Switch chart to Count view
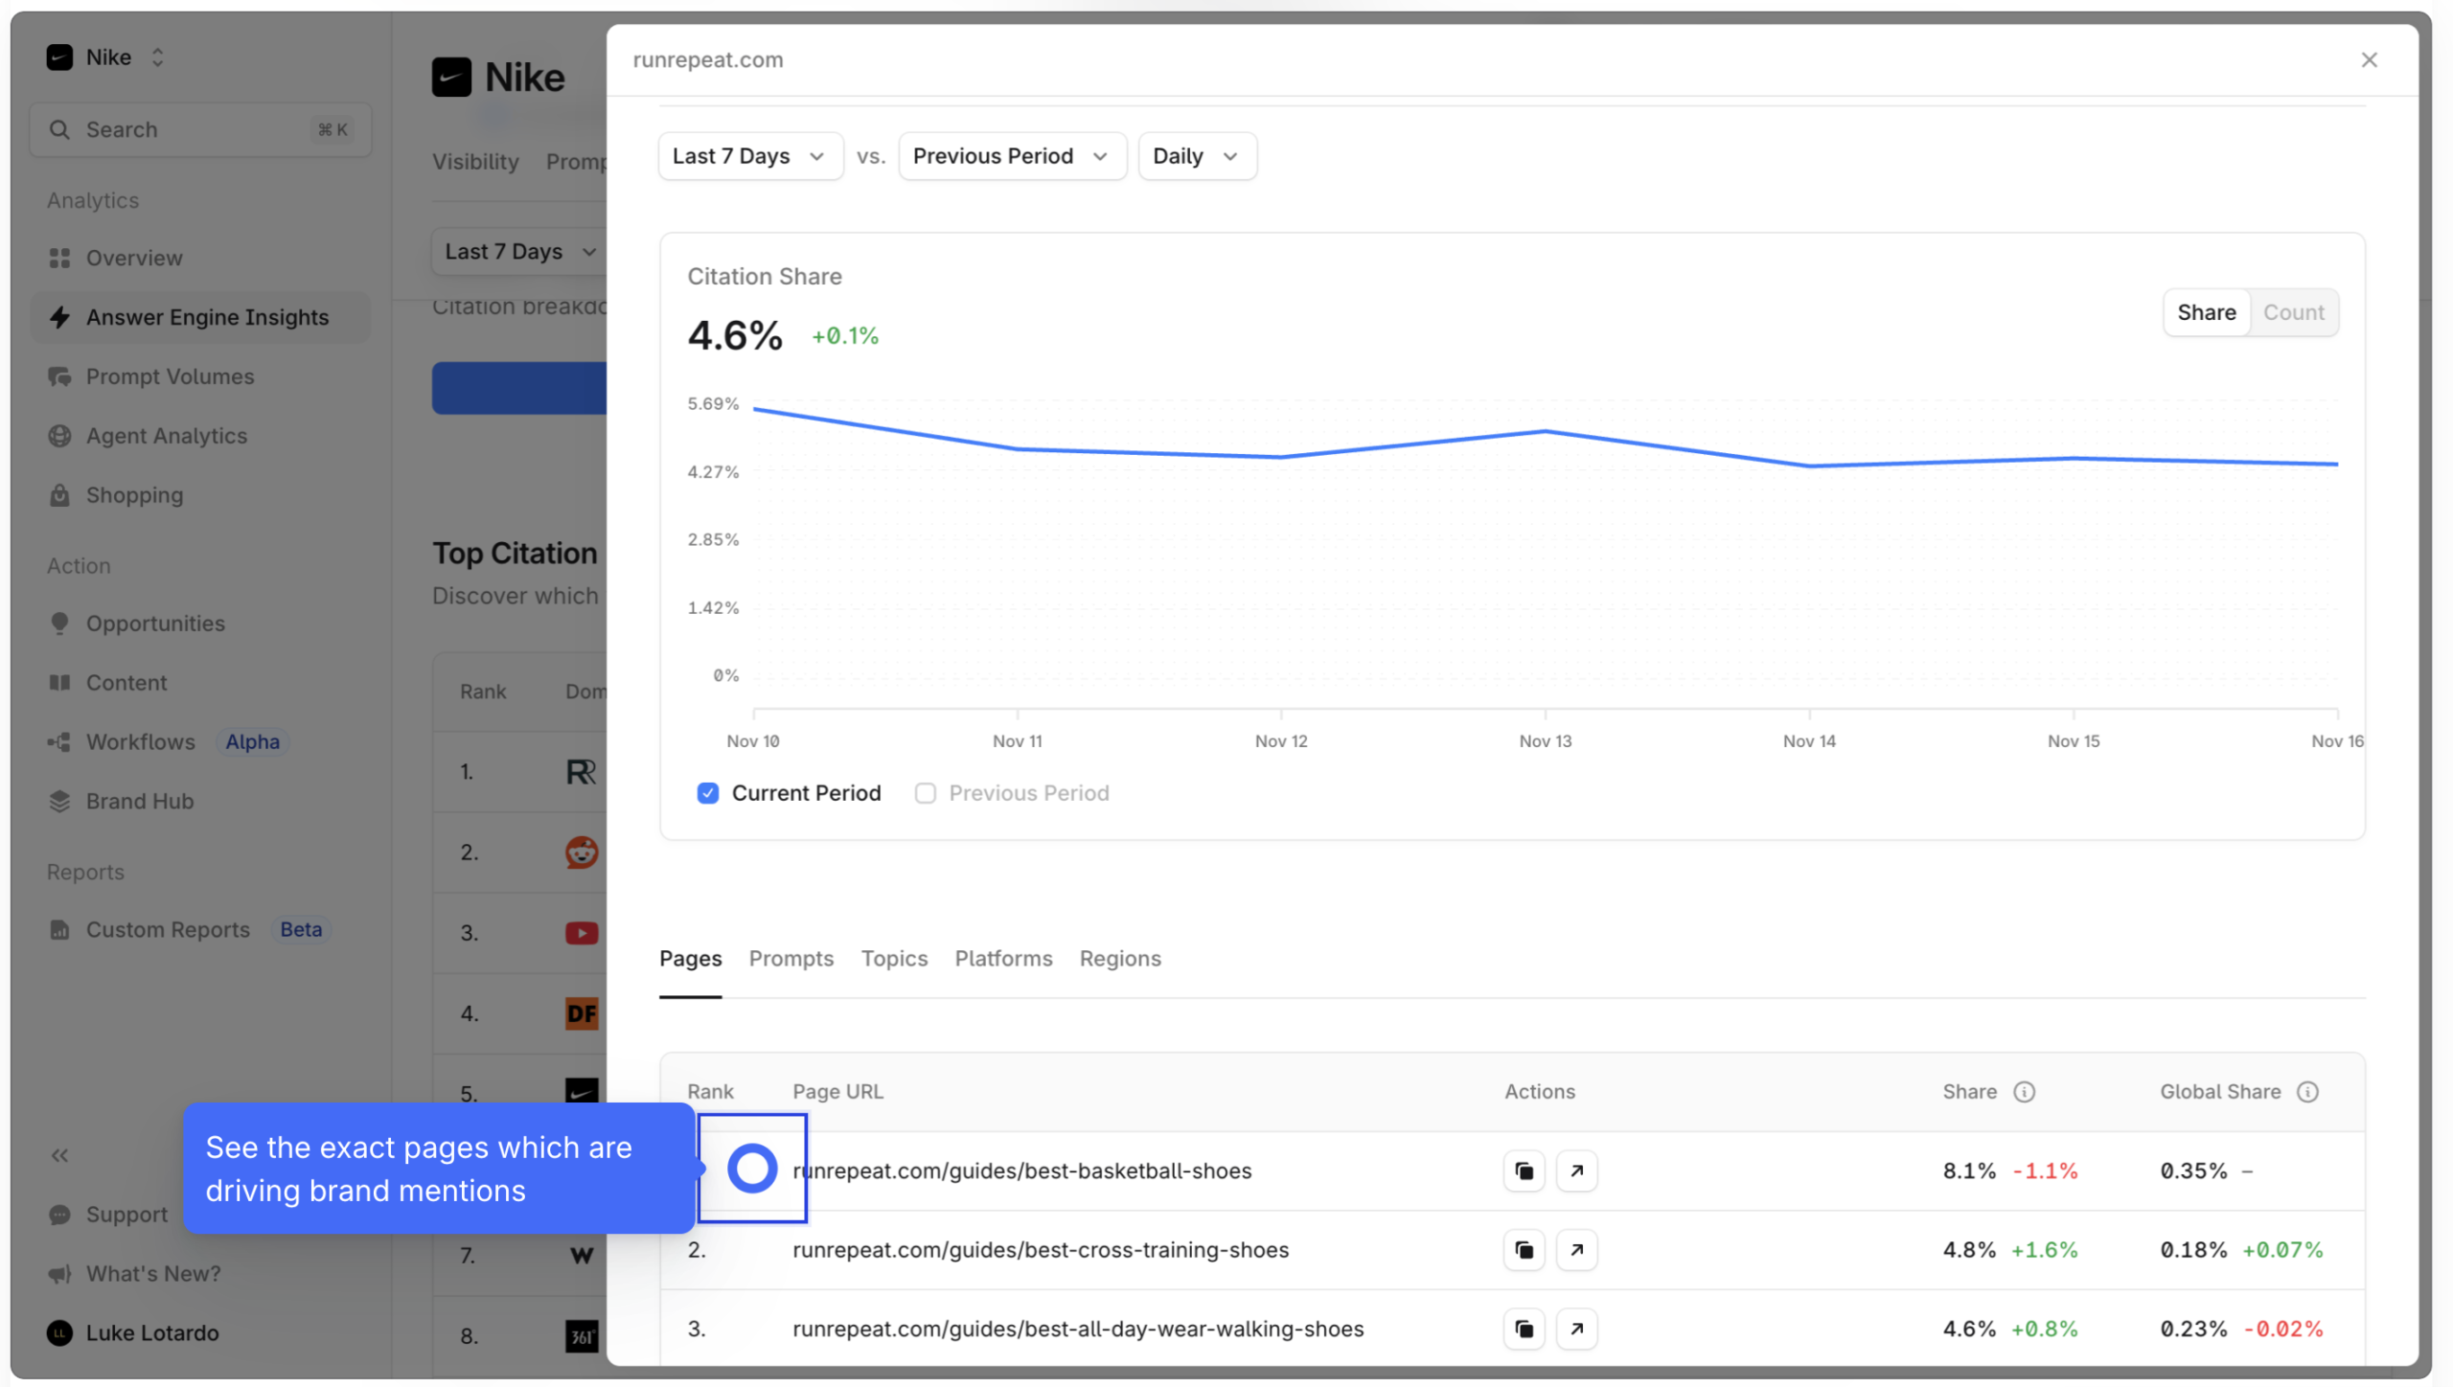This screenshot has height=1387, width=2453. click(2293, 312)
